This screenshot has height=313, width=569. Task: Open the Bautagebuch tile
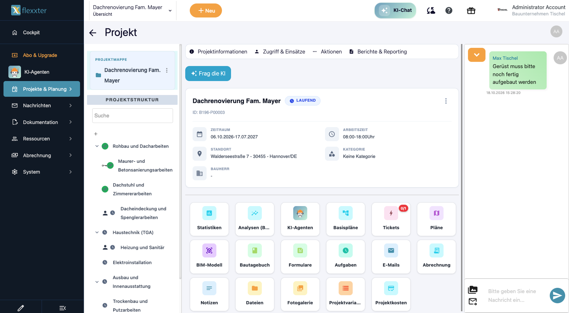[x=255, y=256]
